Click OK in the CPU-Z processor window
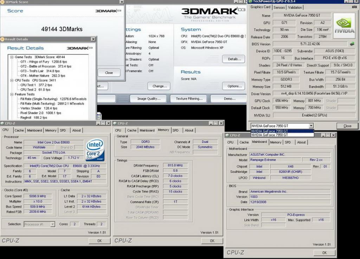Screen dimensions: 360x259 [x=99, y=241]
